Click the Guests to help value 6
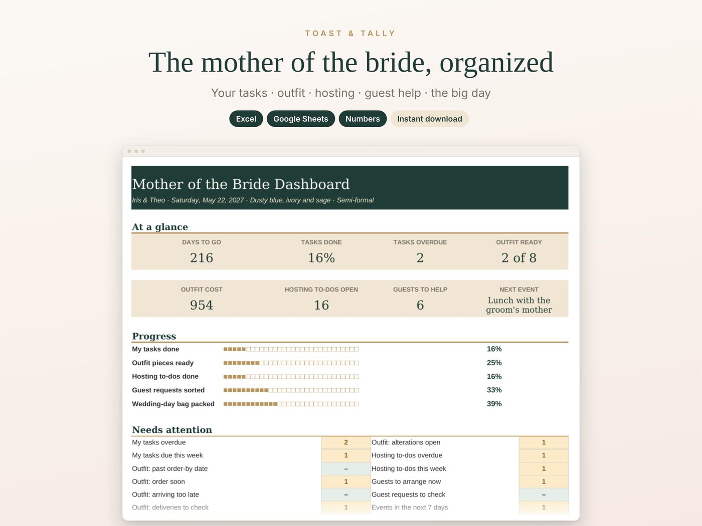The height and width of the screenshot is (526, 702). pos(420,305)
